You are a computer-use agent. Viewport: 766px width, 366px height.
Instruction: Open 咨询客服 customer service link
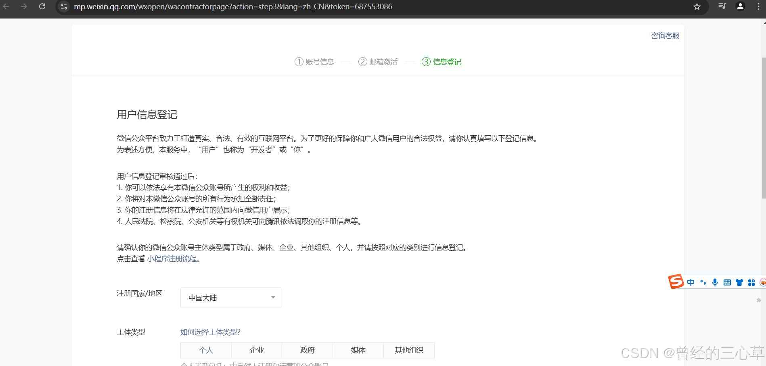click(x=665, y=36)
